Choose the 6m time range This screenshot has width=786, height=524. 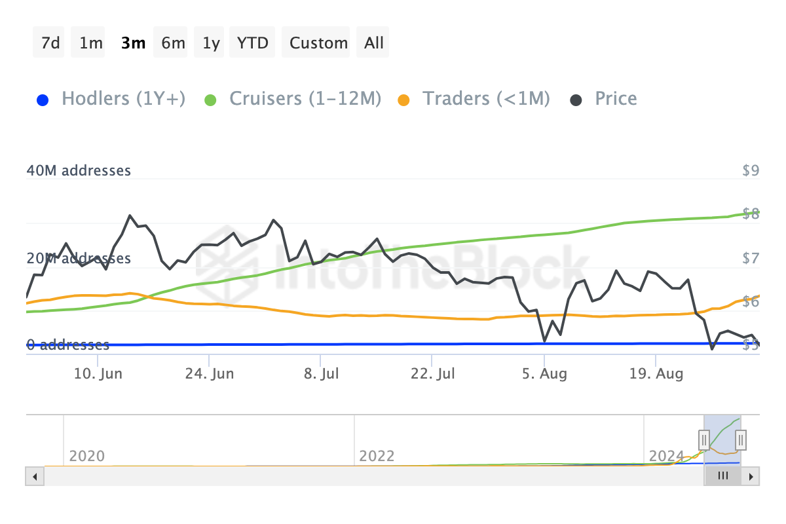tap(173, 43)
